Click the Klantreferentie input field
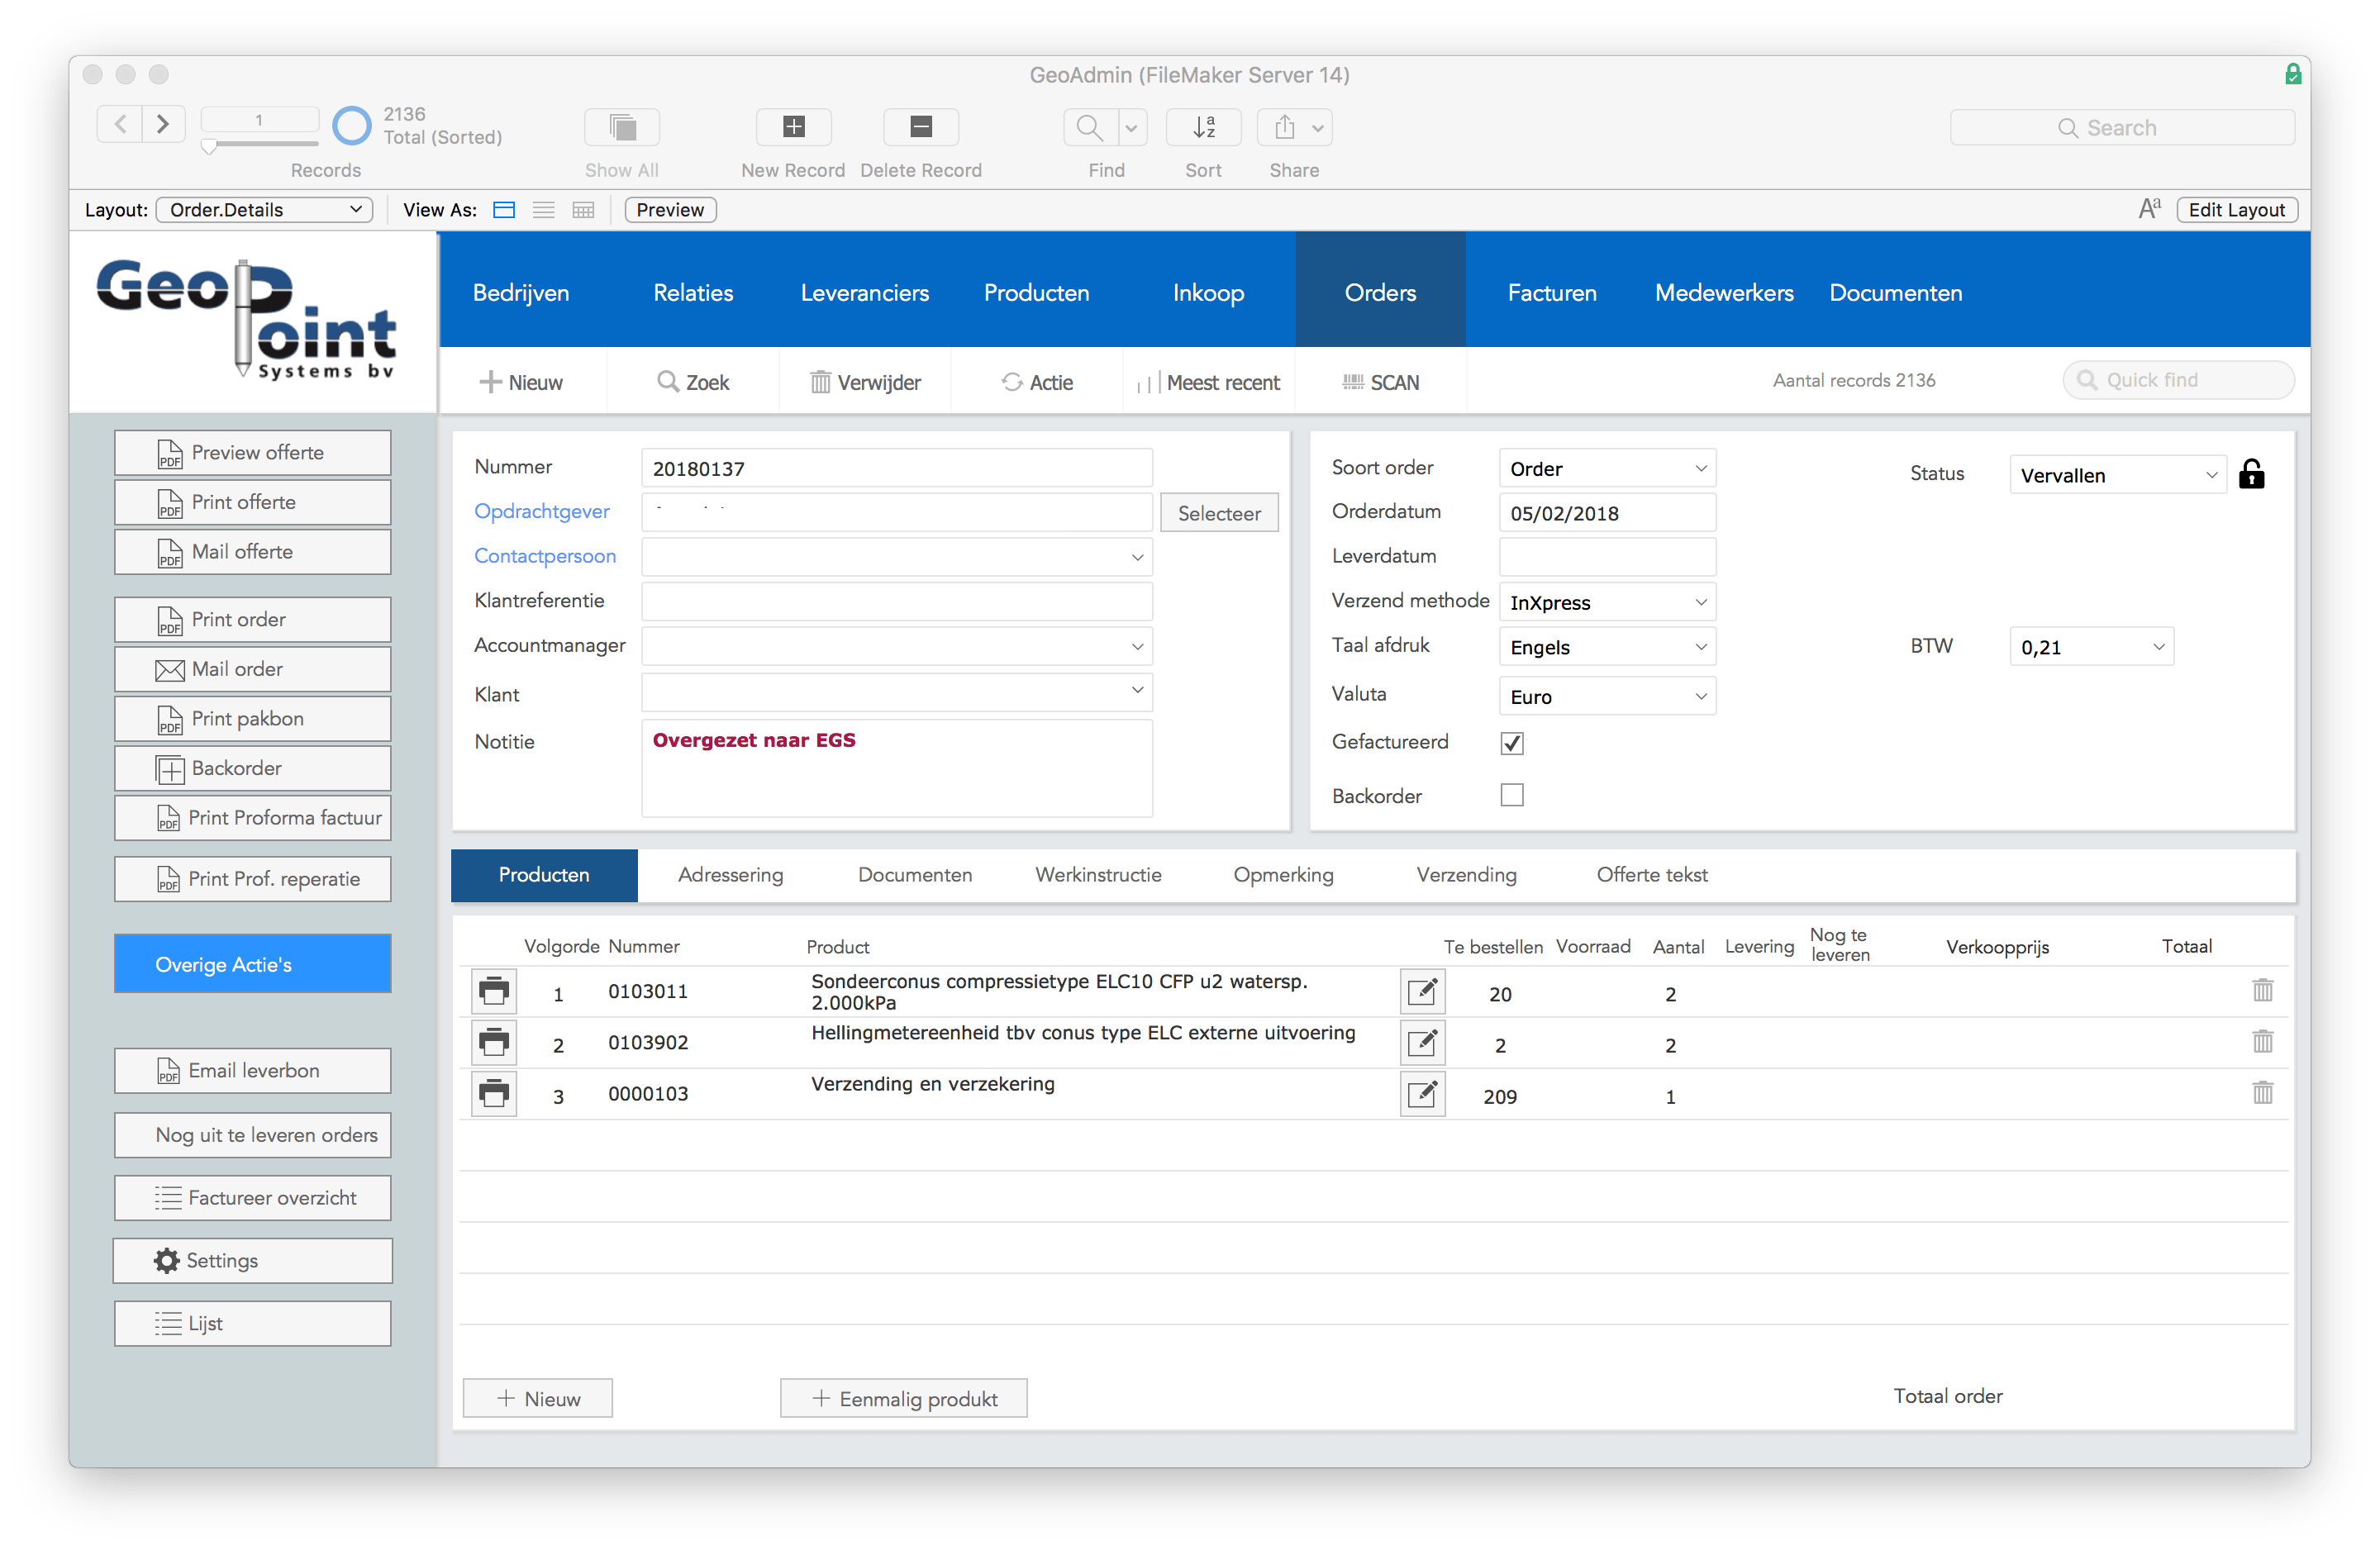2380x1550 pixels. click(x=897, y=602)
